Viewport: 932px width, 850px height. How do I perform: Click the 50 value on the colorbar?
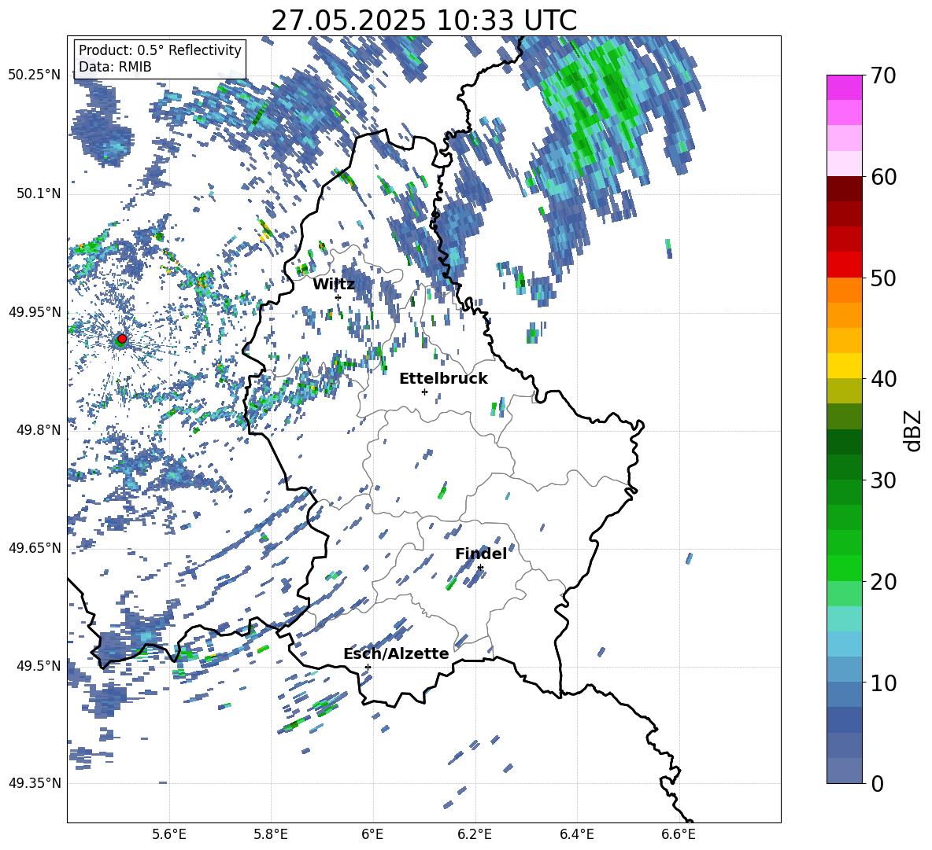coord(883,278)
